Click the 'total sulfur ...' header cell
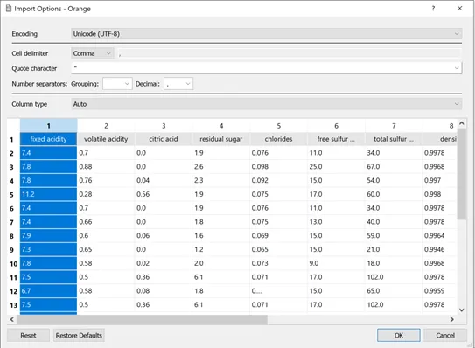Screen dimensions: 475x348 coord(394,139)
